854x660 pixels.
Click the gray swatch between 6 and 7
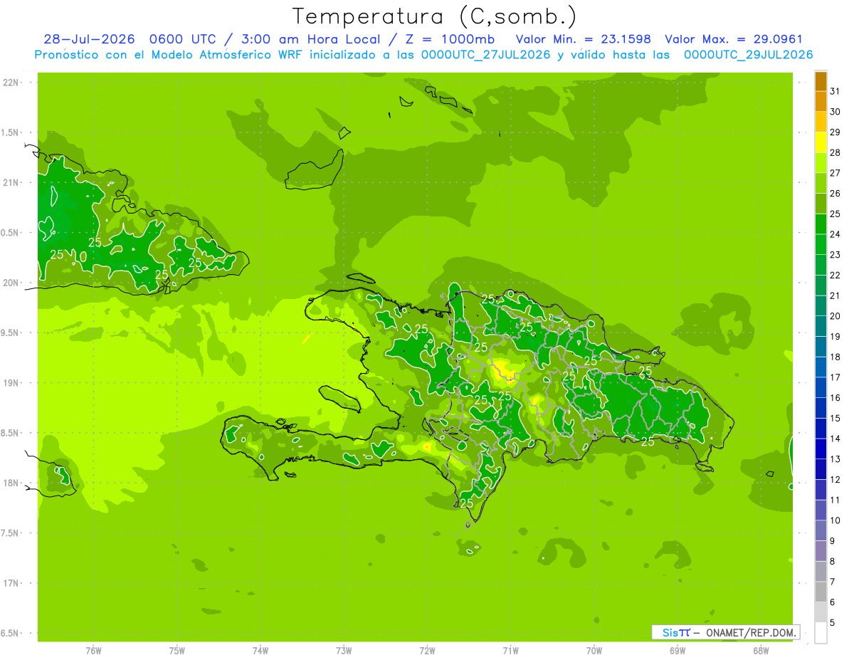[x=821, y=592]
